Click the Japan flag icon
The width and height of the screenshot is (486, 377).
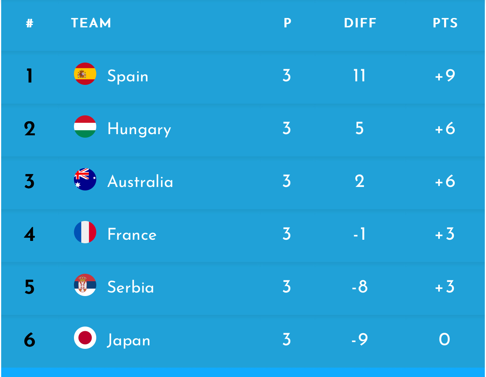coord(85,338)
